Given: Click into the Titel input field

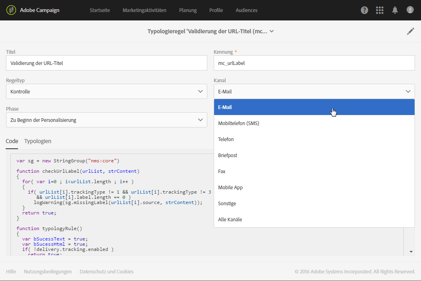Looking at the screenshot, I should click(107, 63).
